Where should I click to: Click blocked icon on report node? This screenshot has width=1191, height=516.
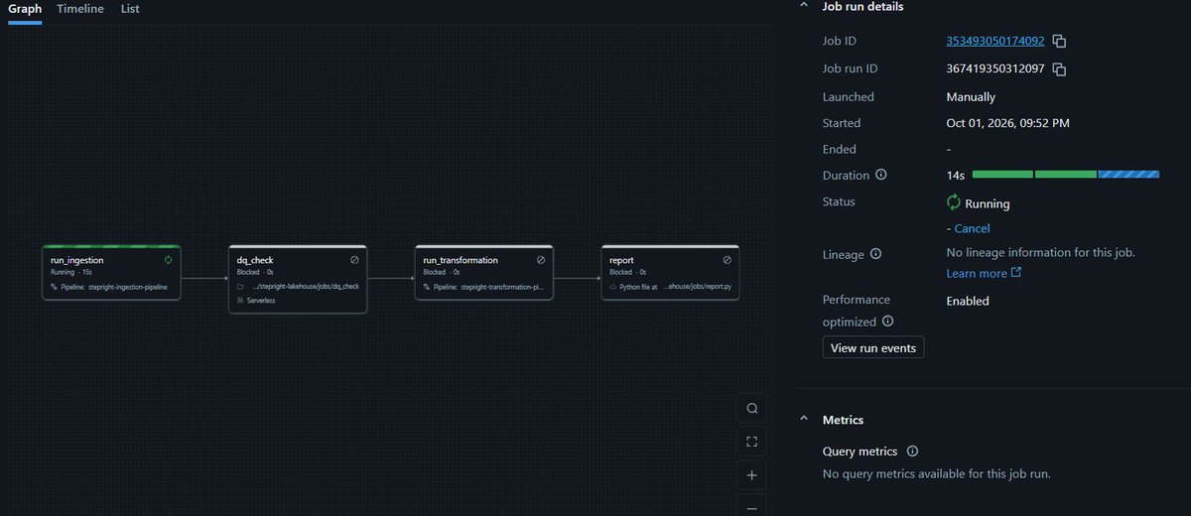(728, 260)
